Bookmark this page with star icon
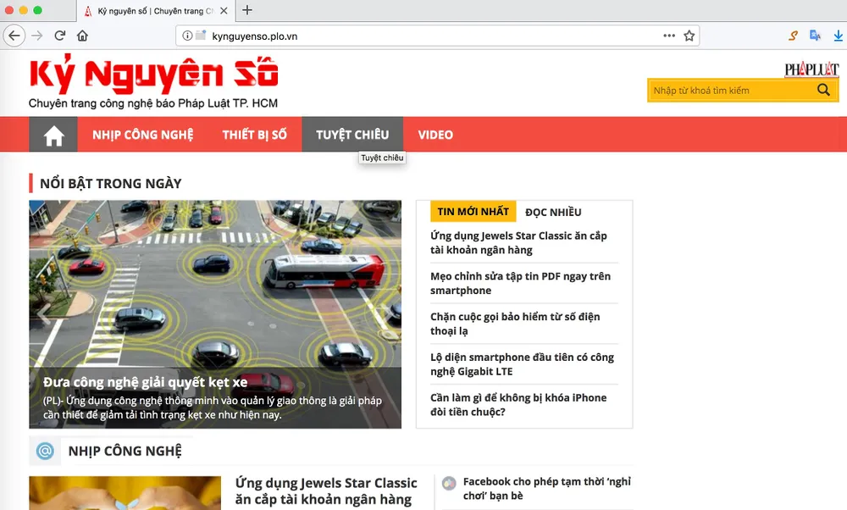847x510 pixels. (689, 36)
